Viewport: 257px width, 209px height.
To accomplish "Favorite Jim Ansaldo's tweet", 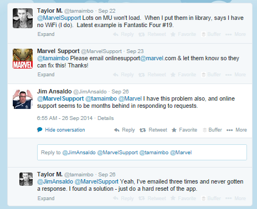I will click(x=184, y=130).
